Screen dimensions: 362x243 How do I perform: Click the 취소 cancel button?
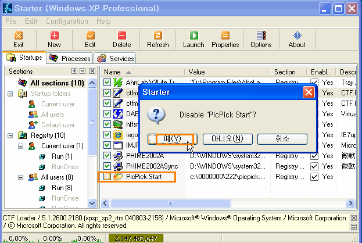(282, 139)
